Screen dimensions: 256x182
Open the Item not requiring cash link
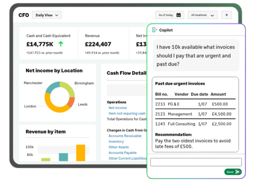tap(127, 113)
